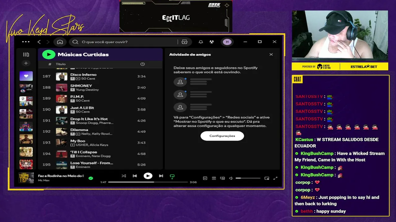
Task: Adjust the volume slider
Action: [x=248, y=178]
